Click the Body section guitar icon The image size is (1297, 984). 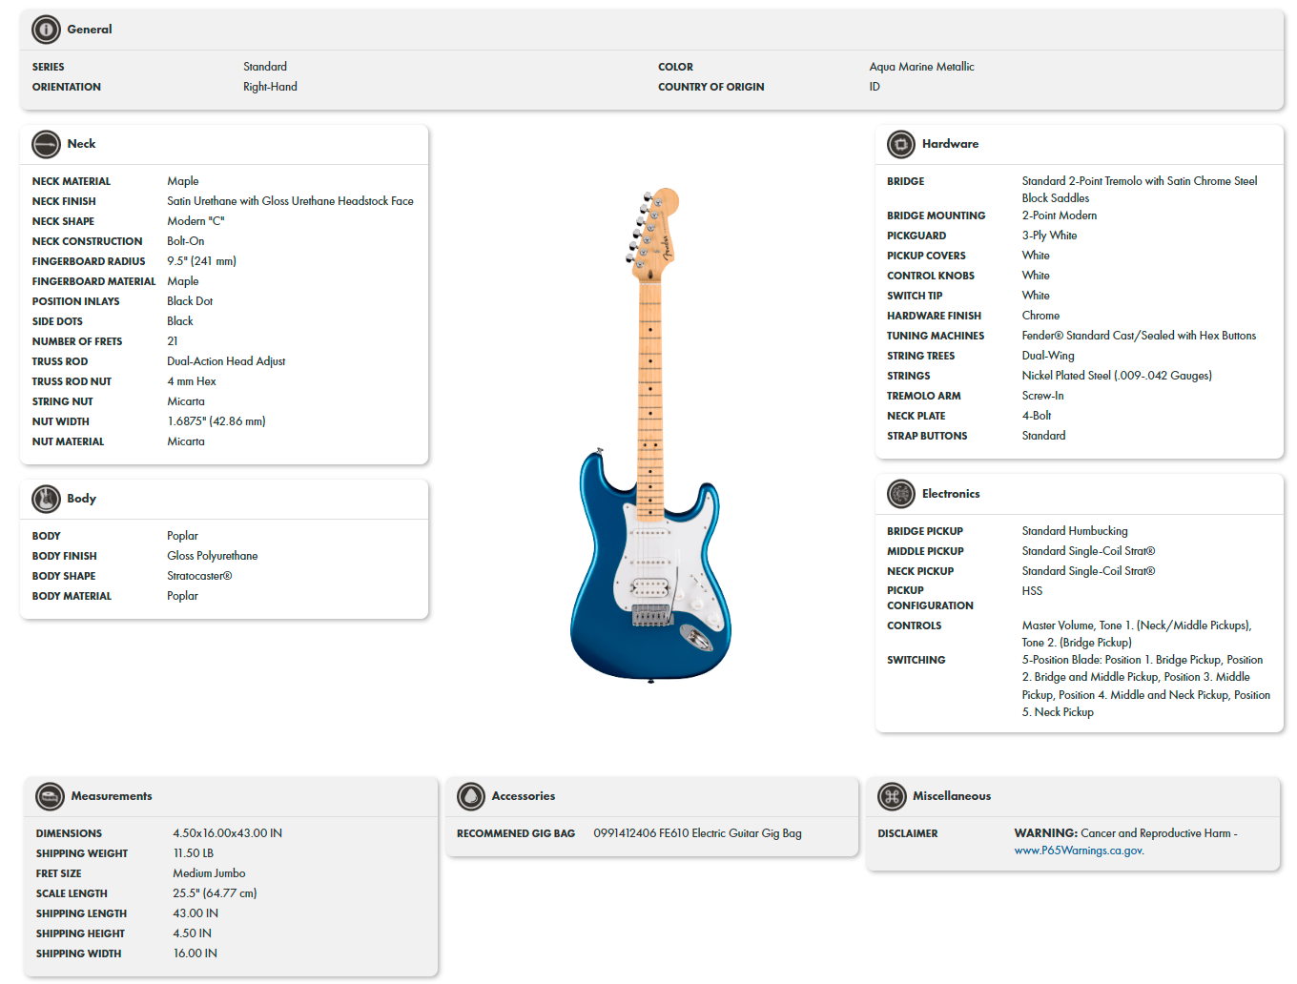(x=47, y=499)
